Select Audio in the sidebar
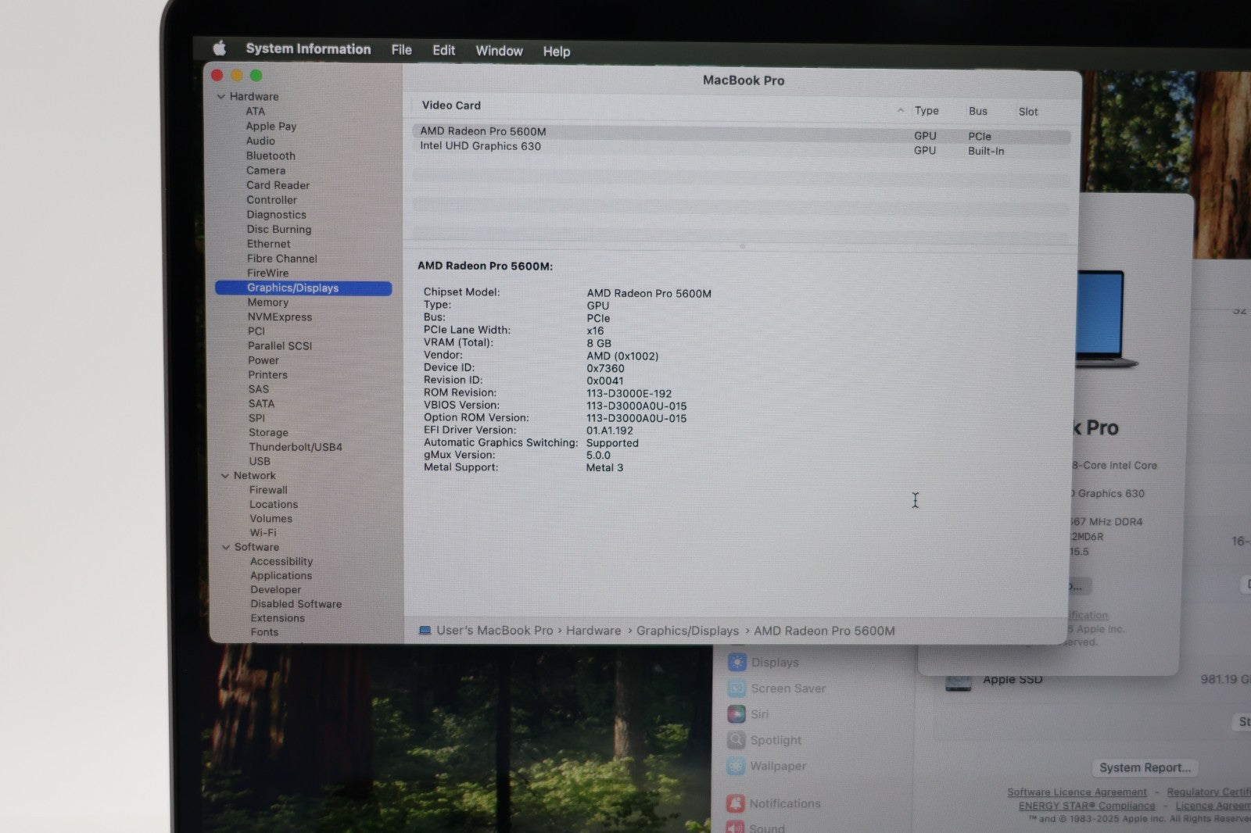The height and width of the screenshot is (833, 1251). [260, 141]
